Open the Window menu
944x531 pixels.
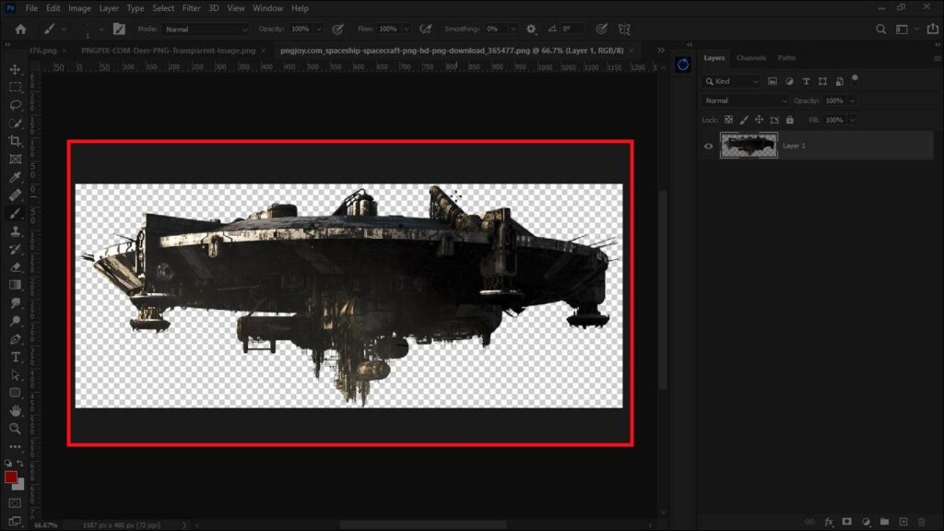point(268,8)
